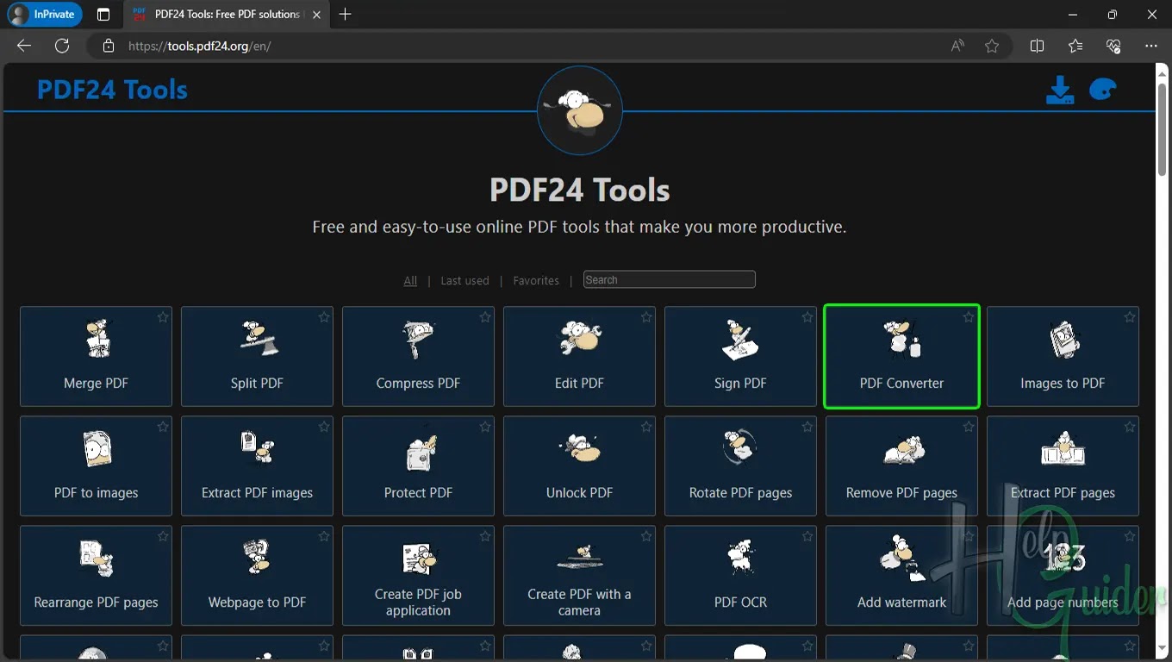Favorite Compress PDF with its star

tap(484, 317)
